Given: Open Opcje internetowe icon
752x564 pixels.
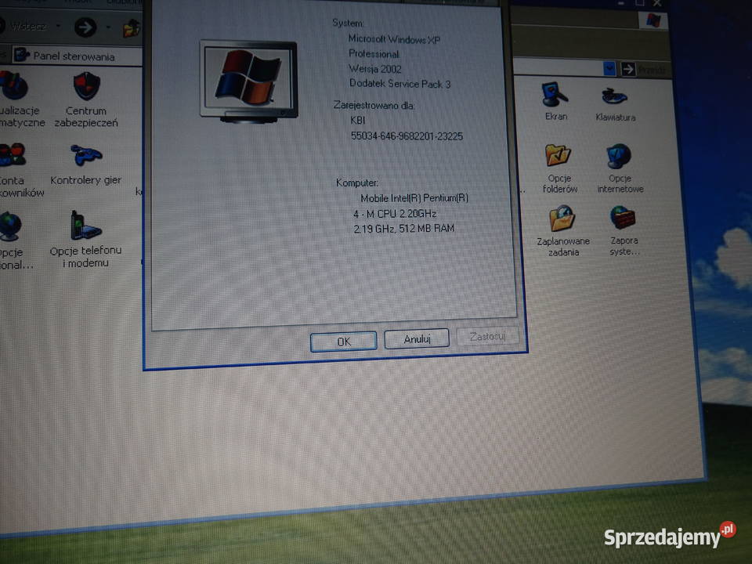Looking at the screenshot, I should tap(619, 156).
